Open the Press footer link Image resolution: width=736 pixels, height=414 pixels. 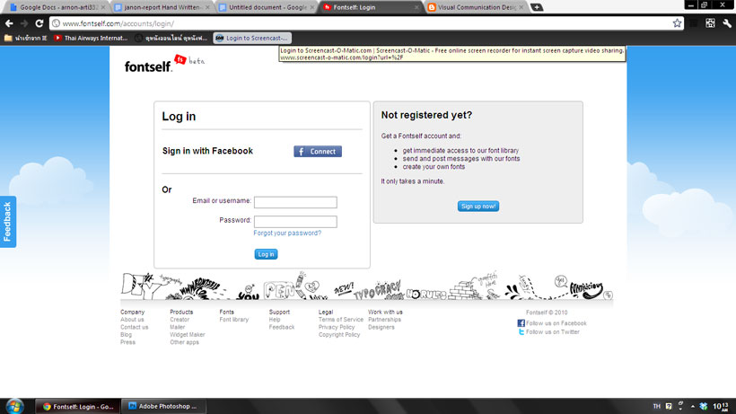point(127,342)
